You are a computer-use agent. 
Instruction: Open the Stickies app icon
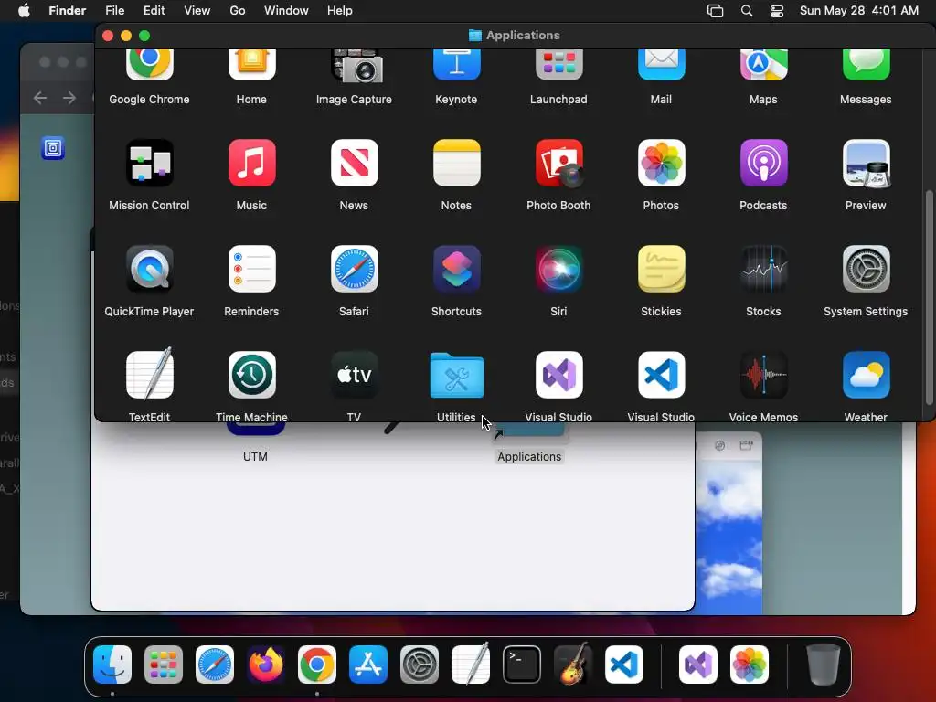tap(662, 270)
